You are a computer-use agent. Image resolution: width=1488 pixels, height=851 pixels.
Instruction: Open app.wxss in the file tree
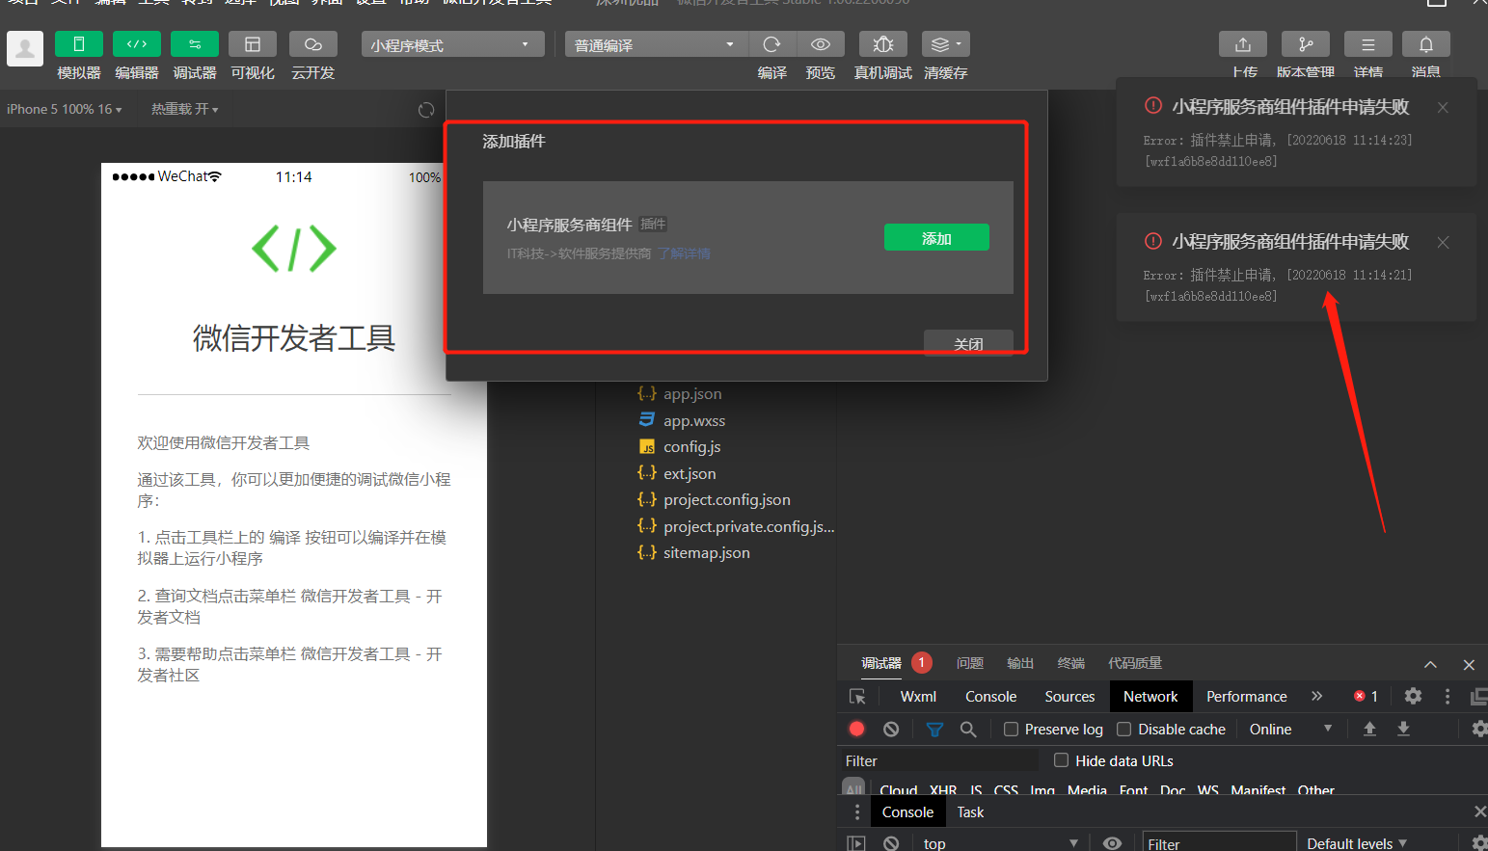[682, 420]
